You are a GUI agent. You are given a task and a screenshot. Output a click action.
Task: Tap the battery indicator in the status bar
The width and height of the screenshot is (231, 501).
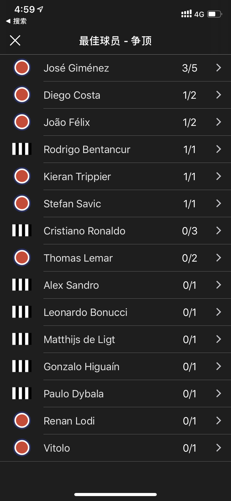click(214, 14)
